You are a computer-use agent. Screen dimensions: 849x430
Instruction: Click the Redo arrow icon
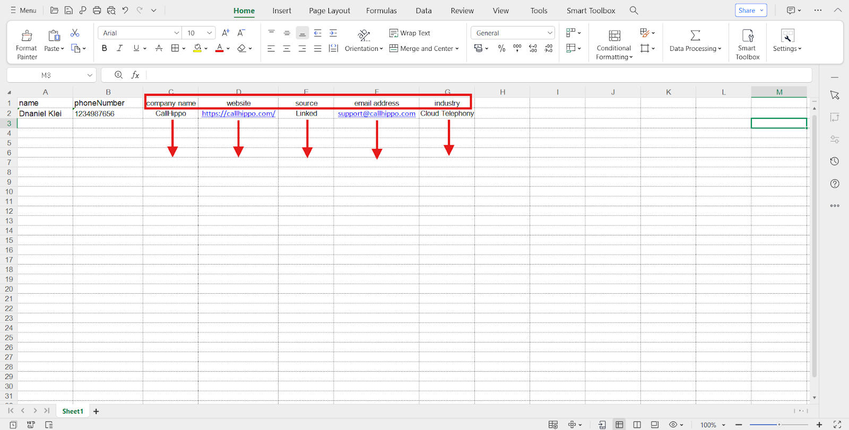pyautogui.click(x=140, y=10)
